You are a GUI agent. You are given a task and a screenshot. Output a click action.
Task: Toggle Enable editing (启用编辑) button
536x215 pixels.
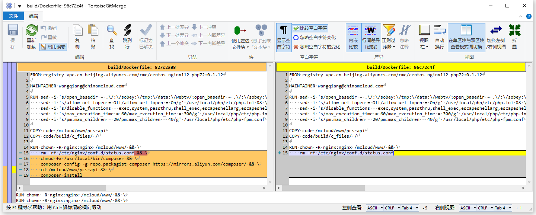(53, 47)
